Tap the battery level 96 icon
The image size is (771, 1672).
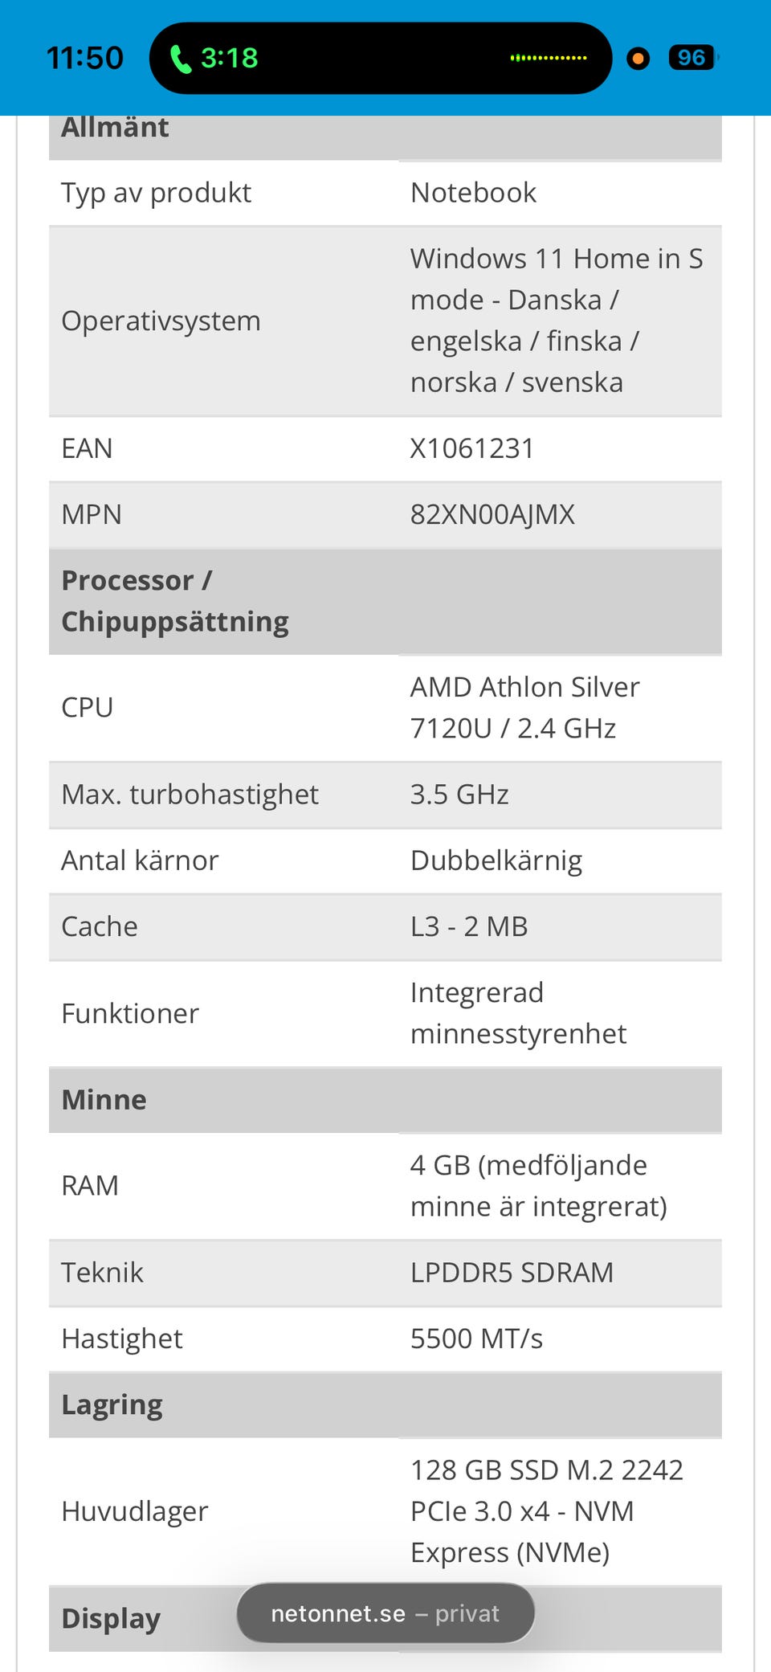point(693,58)
